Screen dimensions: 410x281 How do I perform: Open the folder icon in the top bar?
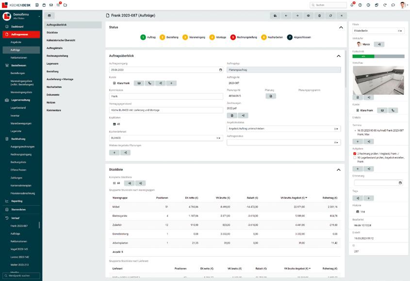pyautogui.click(x=66, y=5)
